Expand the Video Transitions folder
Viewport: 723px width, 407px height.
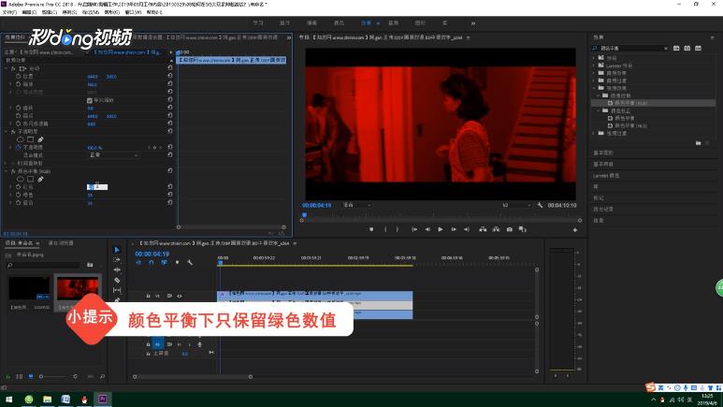[594, 134]
